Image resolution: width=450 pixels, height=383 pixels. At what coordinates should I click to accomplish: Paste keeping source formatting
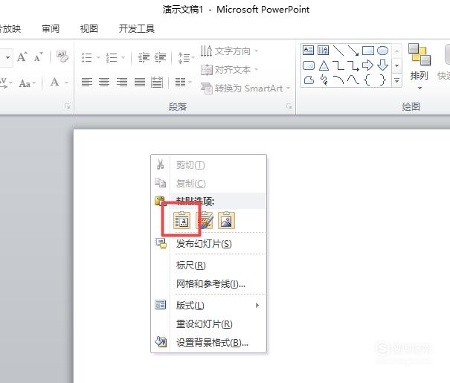pyautogui.click(x=205, y=220)
